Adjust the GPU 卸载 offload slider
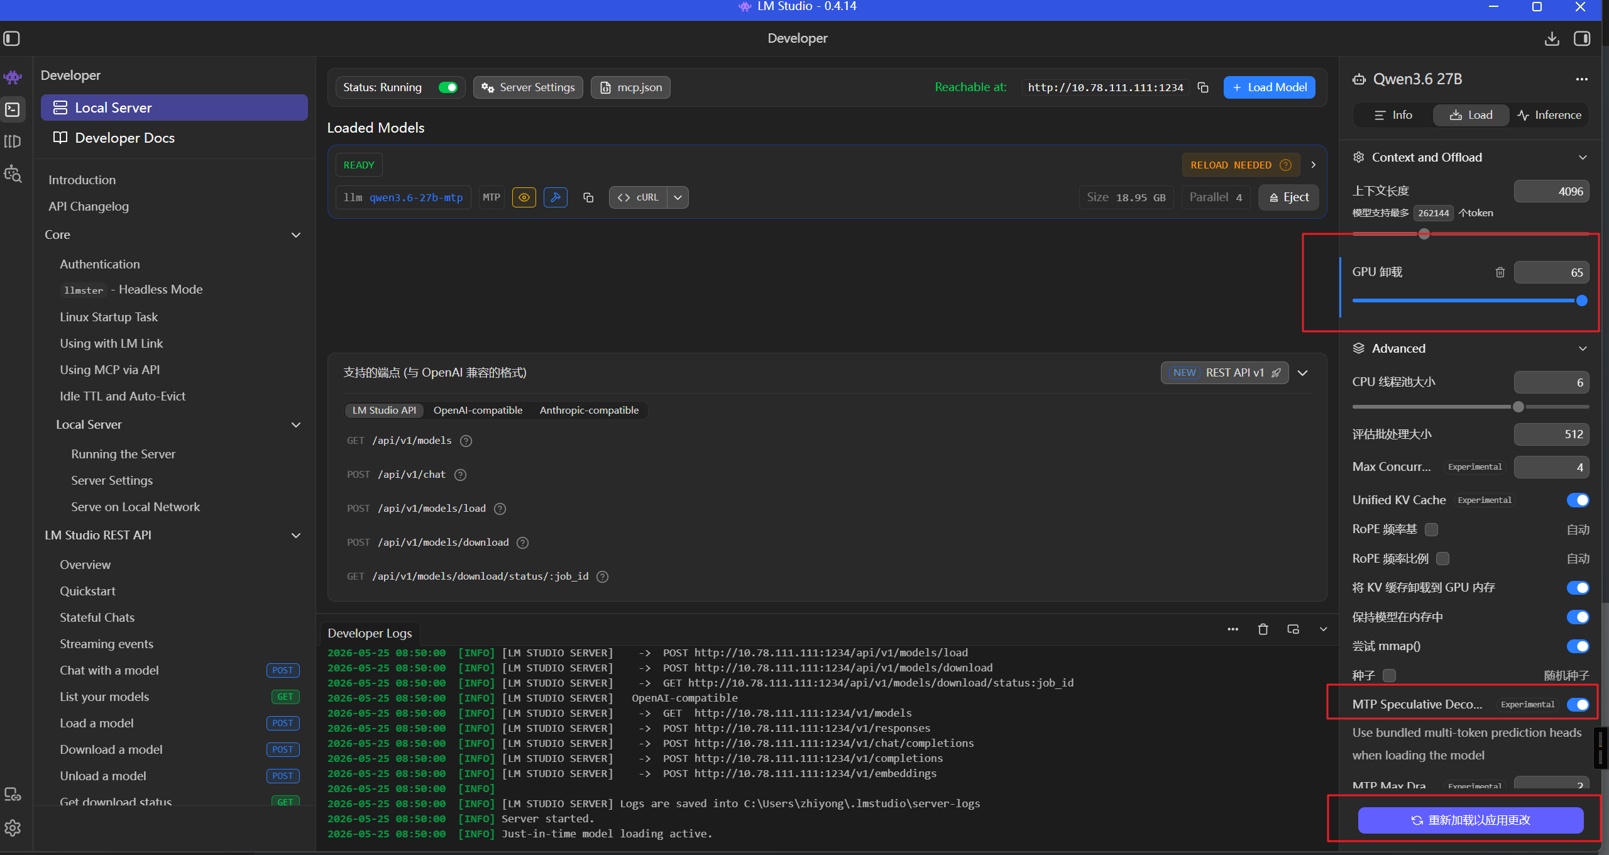 [x=1582, y=301]
